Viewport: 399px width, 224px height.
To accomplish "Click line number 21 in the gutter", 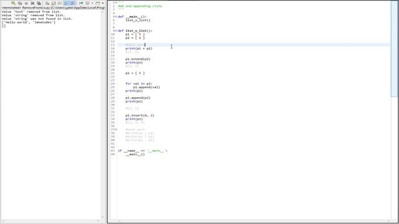I will click(x=113, y=73).
